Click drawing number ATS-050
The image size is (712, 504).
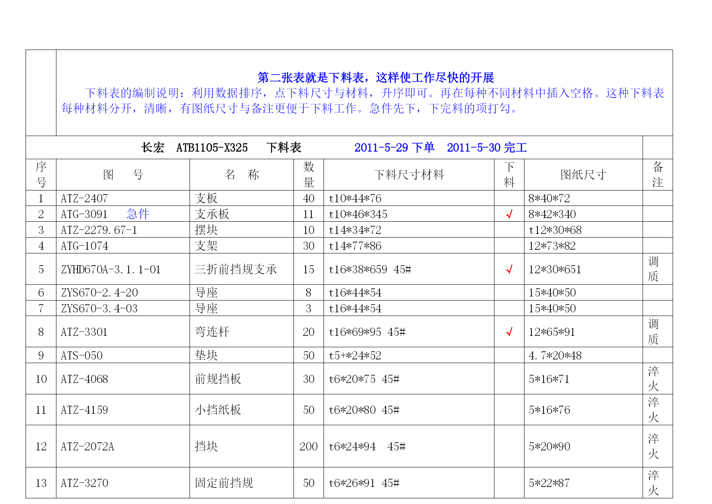tap(82, 356)
